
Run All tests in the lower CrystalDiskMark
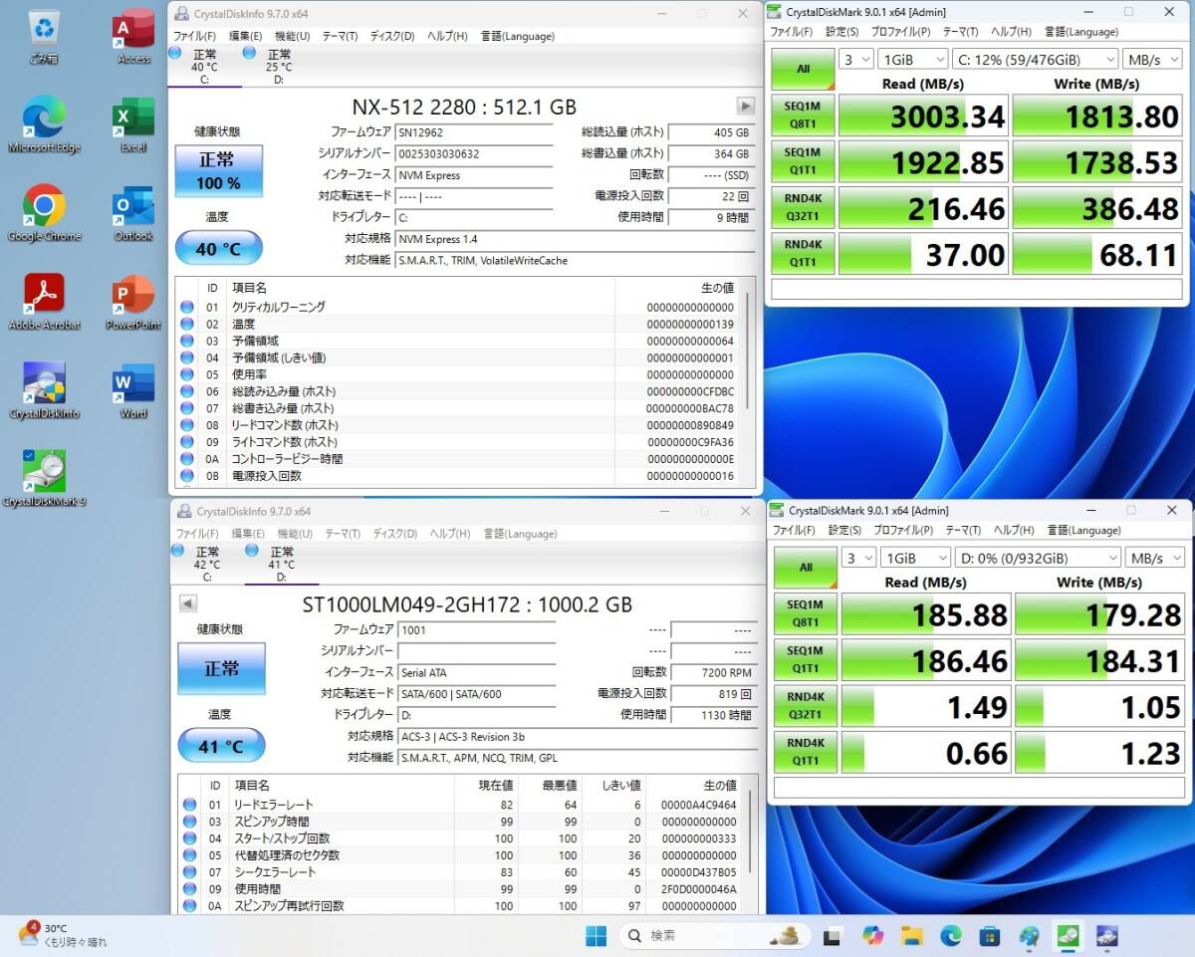[806, 567]
